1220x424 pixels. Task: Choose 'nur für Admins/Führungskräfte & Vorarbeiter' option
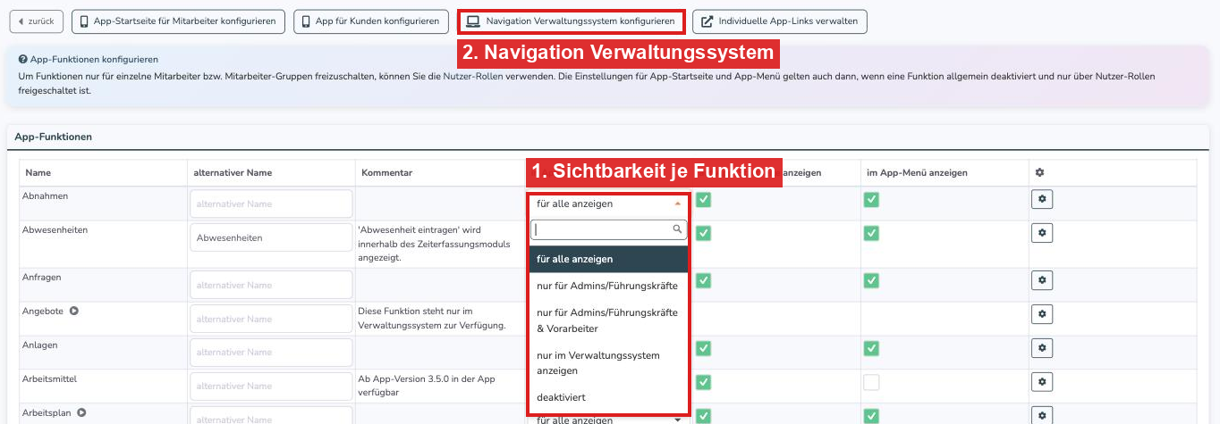tap(609, 320)
